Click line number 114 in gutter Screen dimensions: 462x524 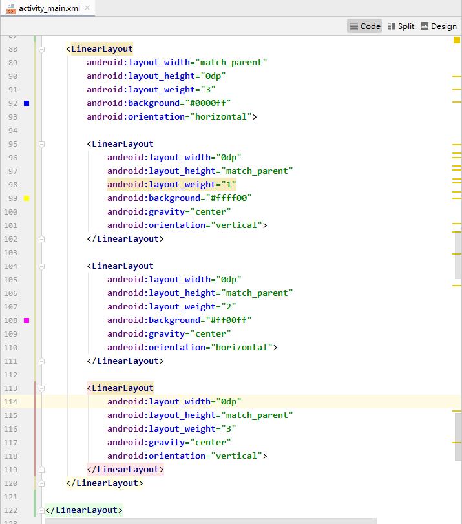point(11,402)
